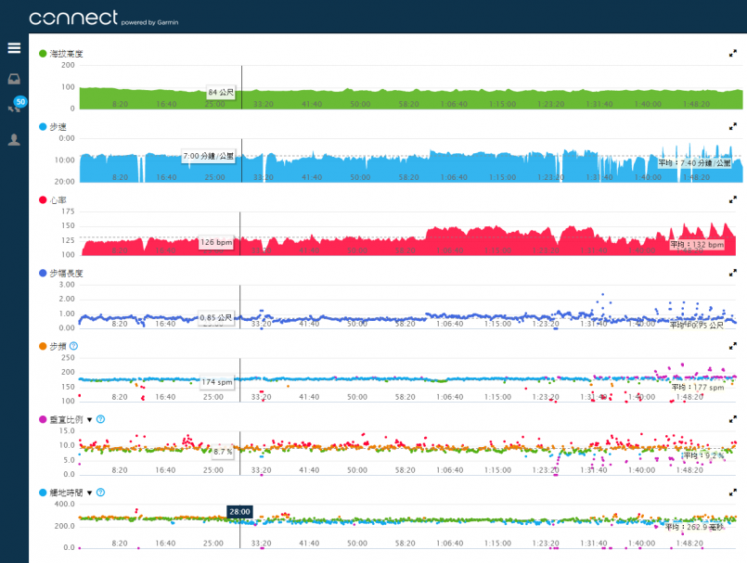Expand the 步幅長度 stride length chart fullscreen
Image resolution: width=747 pixels, height=563 pixels.
pos(733,273)
